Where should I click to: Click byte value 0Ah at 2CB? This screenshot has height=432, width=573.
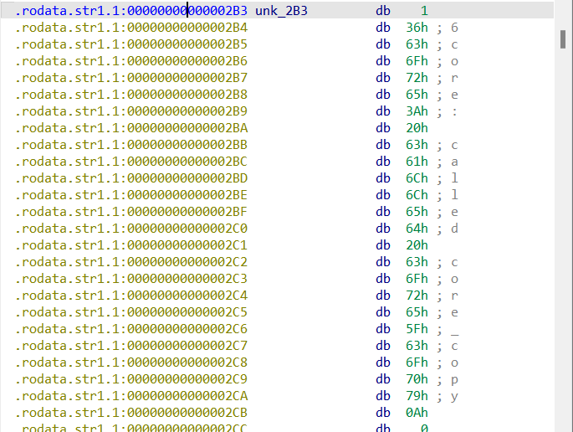coord(417,413)
